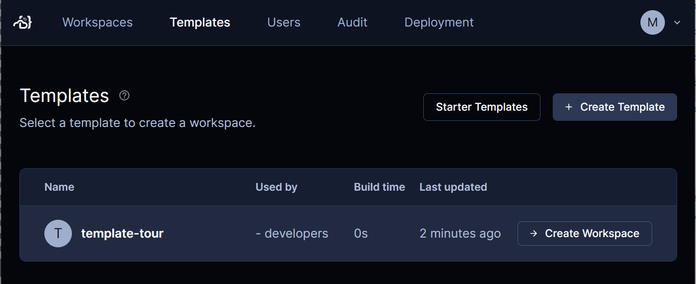Go to the Users tab
This screenshot has width=696, height=284.
[x=284, y=22]
